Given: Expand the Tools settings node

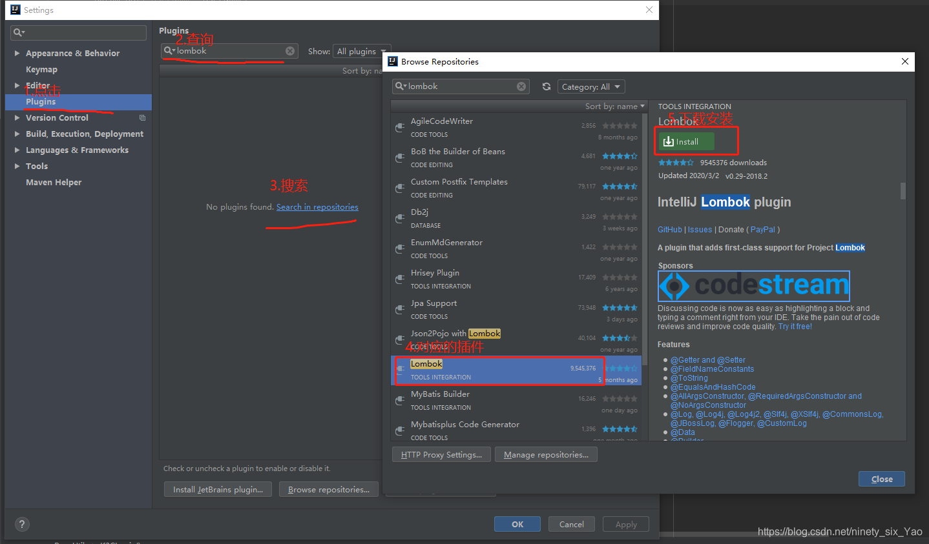Looking at the screenshot, I should [17, 166].
